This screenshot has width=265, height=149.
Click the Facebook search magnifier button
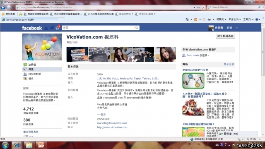[x=137, y=28]
